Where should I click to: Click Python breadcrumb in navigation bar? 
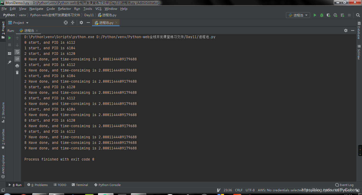point(9,15)
